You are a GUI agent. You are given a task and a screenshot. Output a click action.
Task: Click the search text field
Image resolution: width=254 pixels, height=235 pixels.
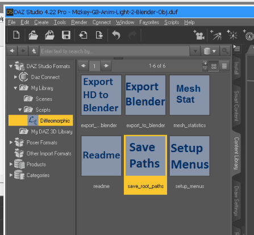tap(114, 51)
